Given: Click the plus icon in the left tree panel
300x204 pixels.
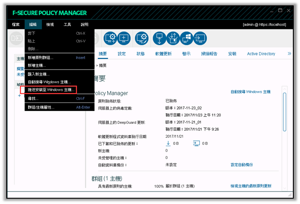Looking at the screenshot, I should (19, 95).
